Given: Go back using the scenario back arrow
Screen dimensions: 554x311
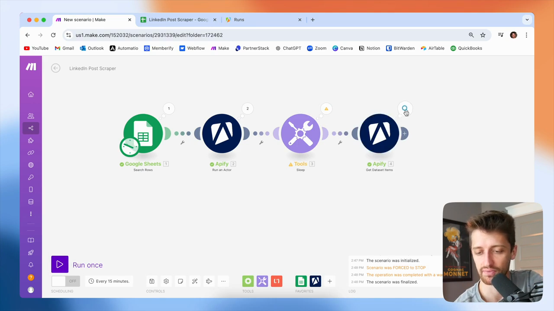Looking at the screenshot, I should 55,68.
